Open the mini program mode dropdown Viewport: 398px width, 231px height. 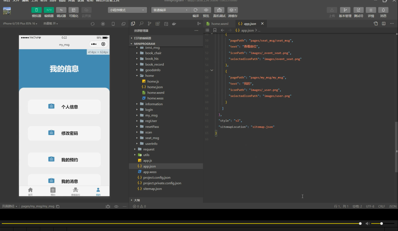tap(127, 10)
